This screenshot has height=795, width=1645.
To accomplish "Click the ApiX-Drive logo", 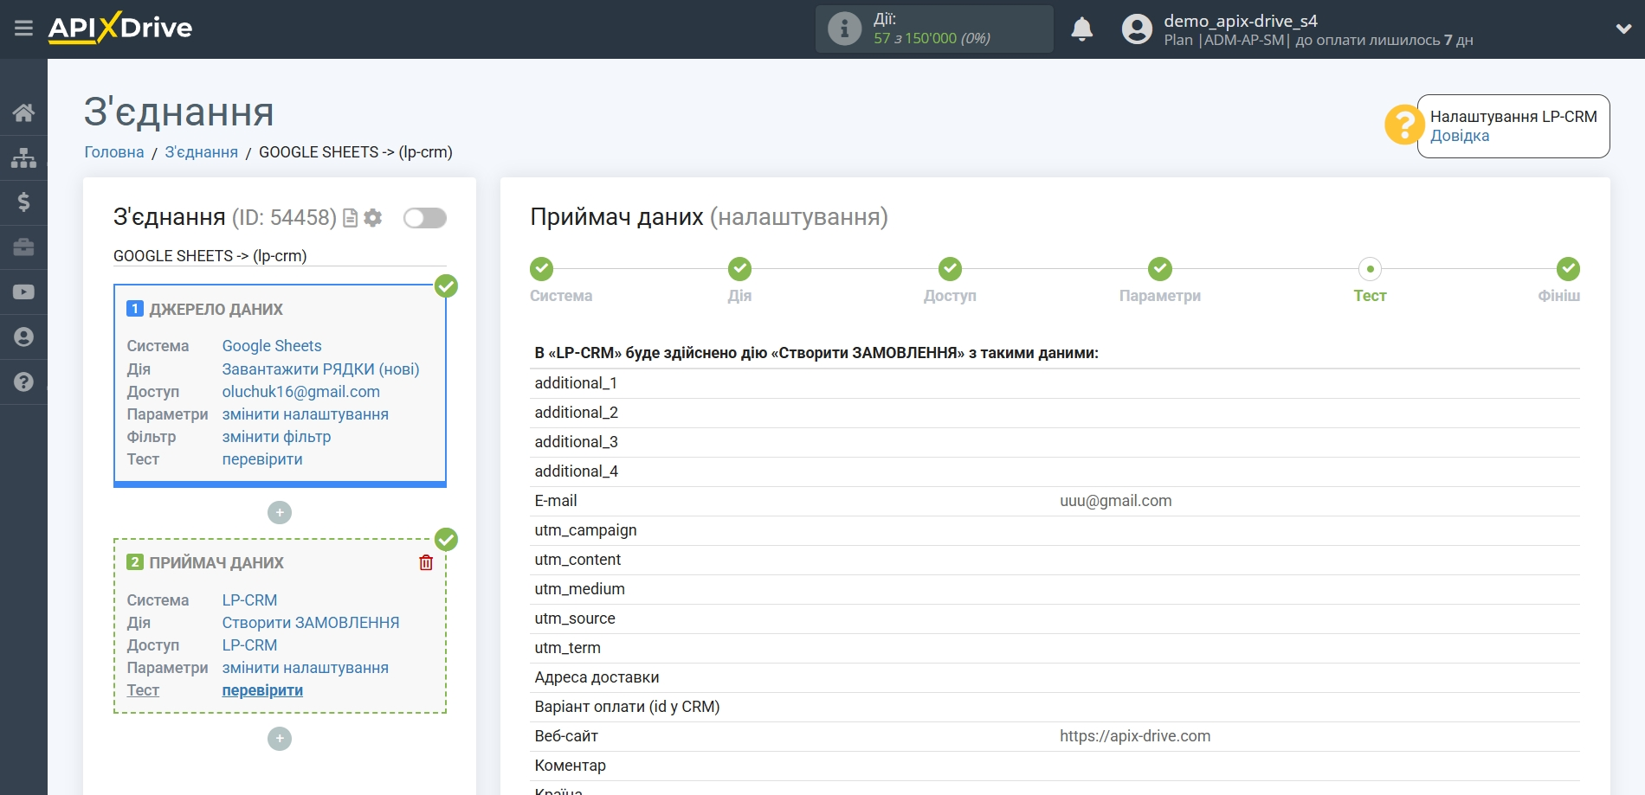I will point(120,28).
